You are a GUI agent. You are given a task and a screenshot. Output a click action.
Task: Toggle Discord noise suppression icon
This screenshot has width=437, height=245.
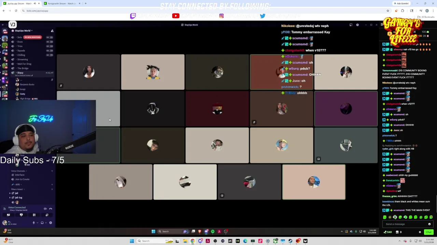[x=45, y=209]
